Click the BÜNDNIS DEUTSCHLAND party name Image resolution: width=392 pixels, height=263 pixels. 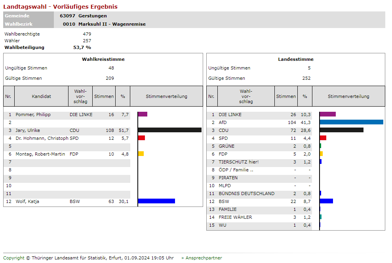pyautogui.click(x=246, y=193)
